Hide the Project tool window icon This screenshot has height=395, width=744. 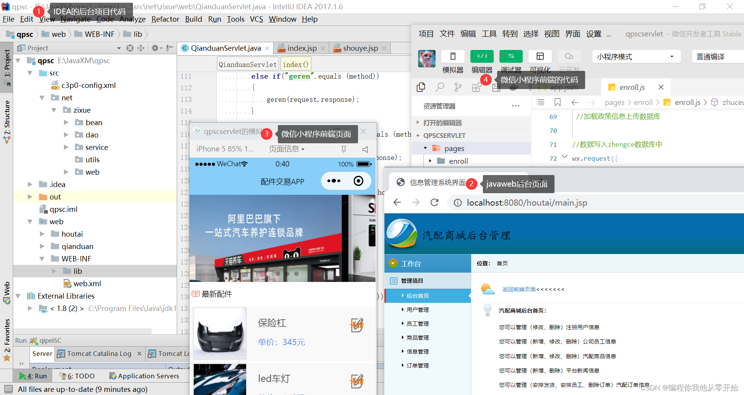(170, 48)
